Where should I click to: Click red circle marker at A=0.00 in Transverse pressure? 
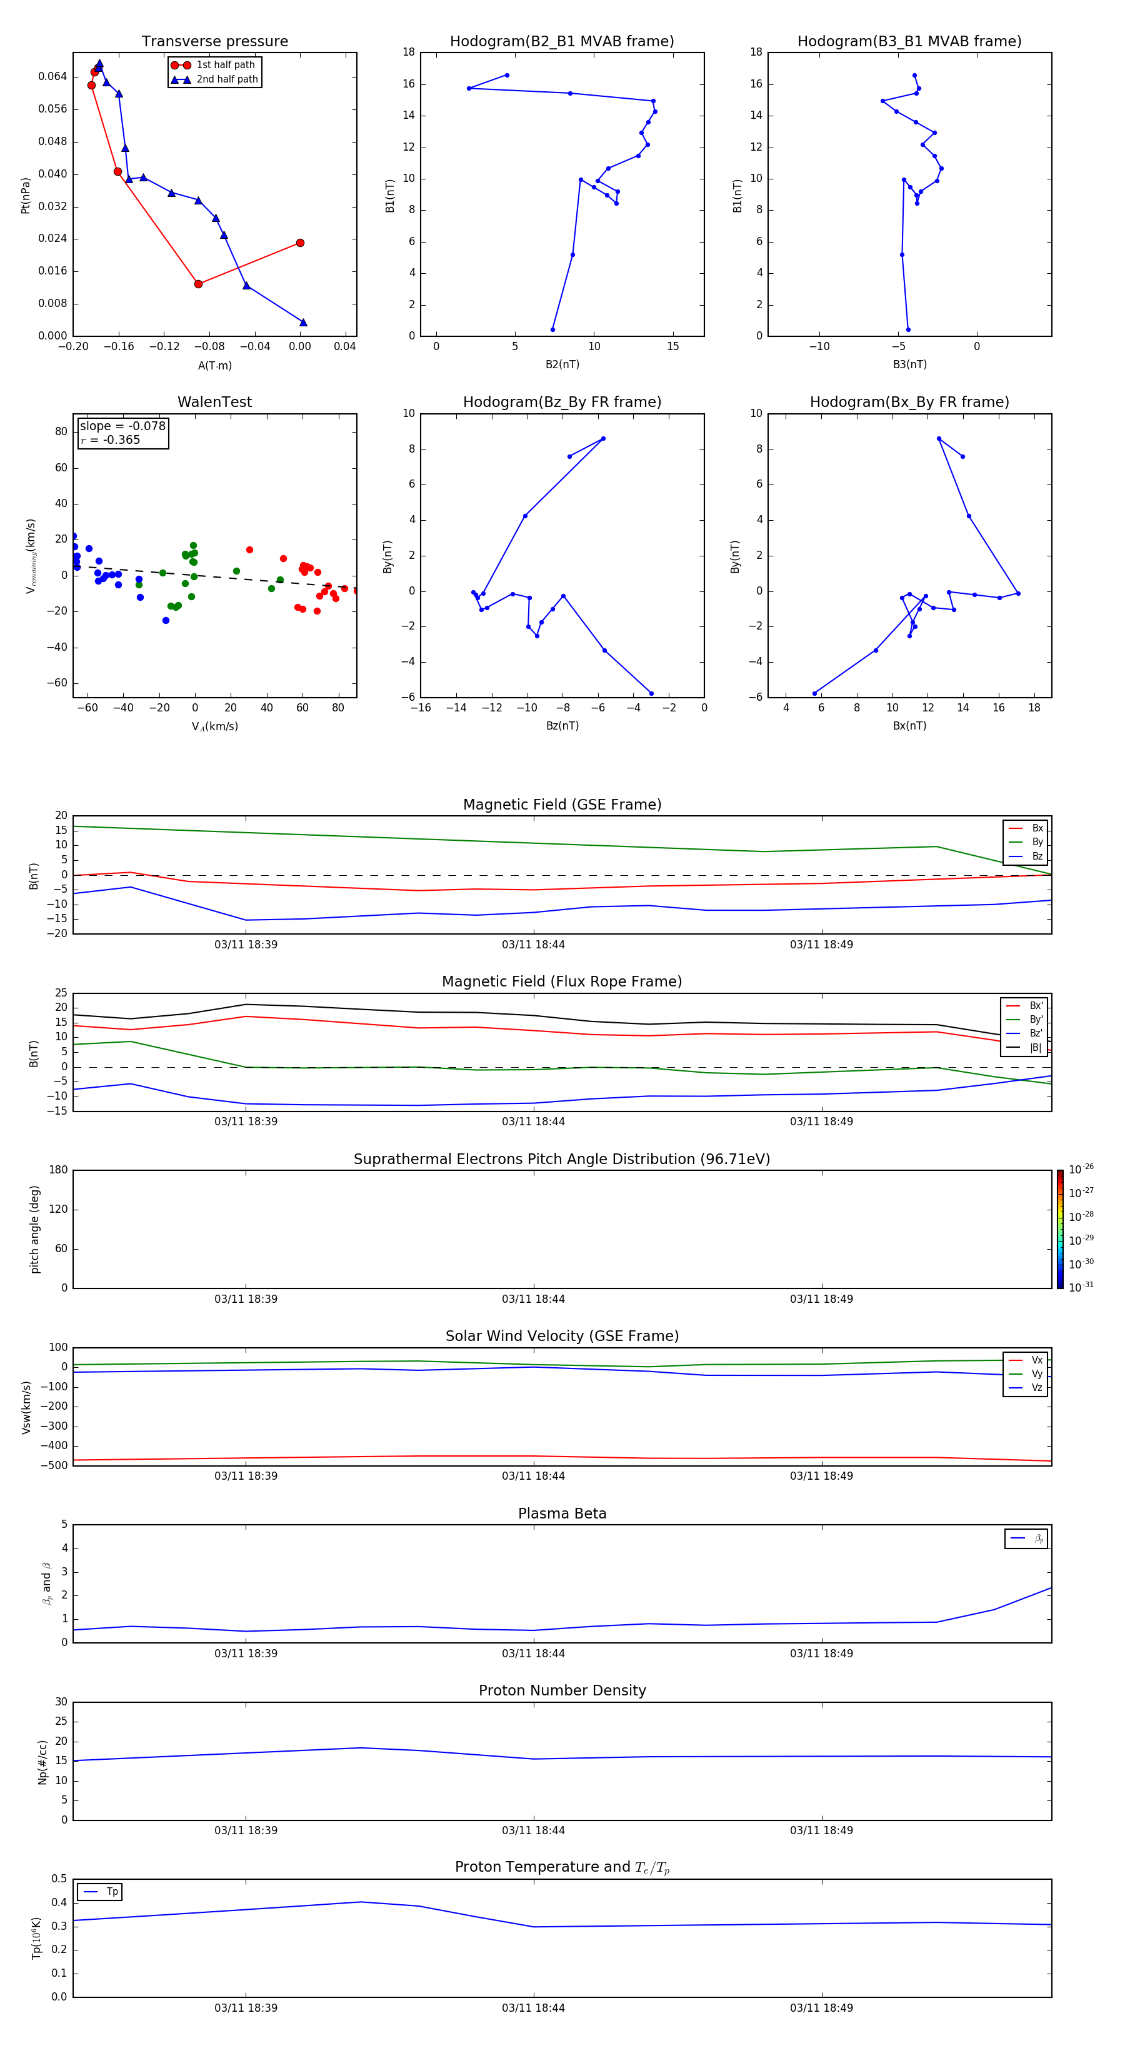coord(300,243)
